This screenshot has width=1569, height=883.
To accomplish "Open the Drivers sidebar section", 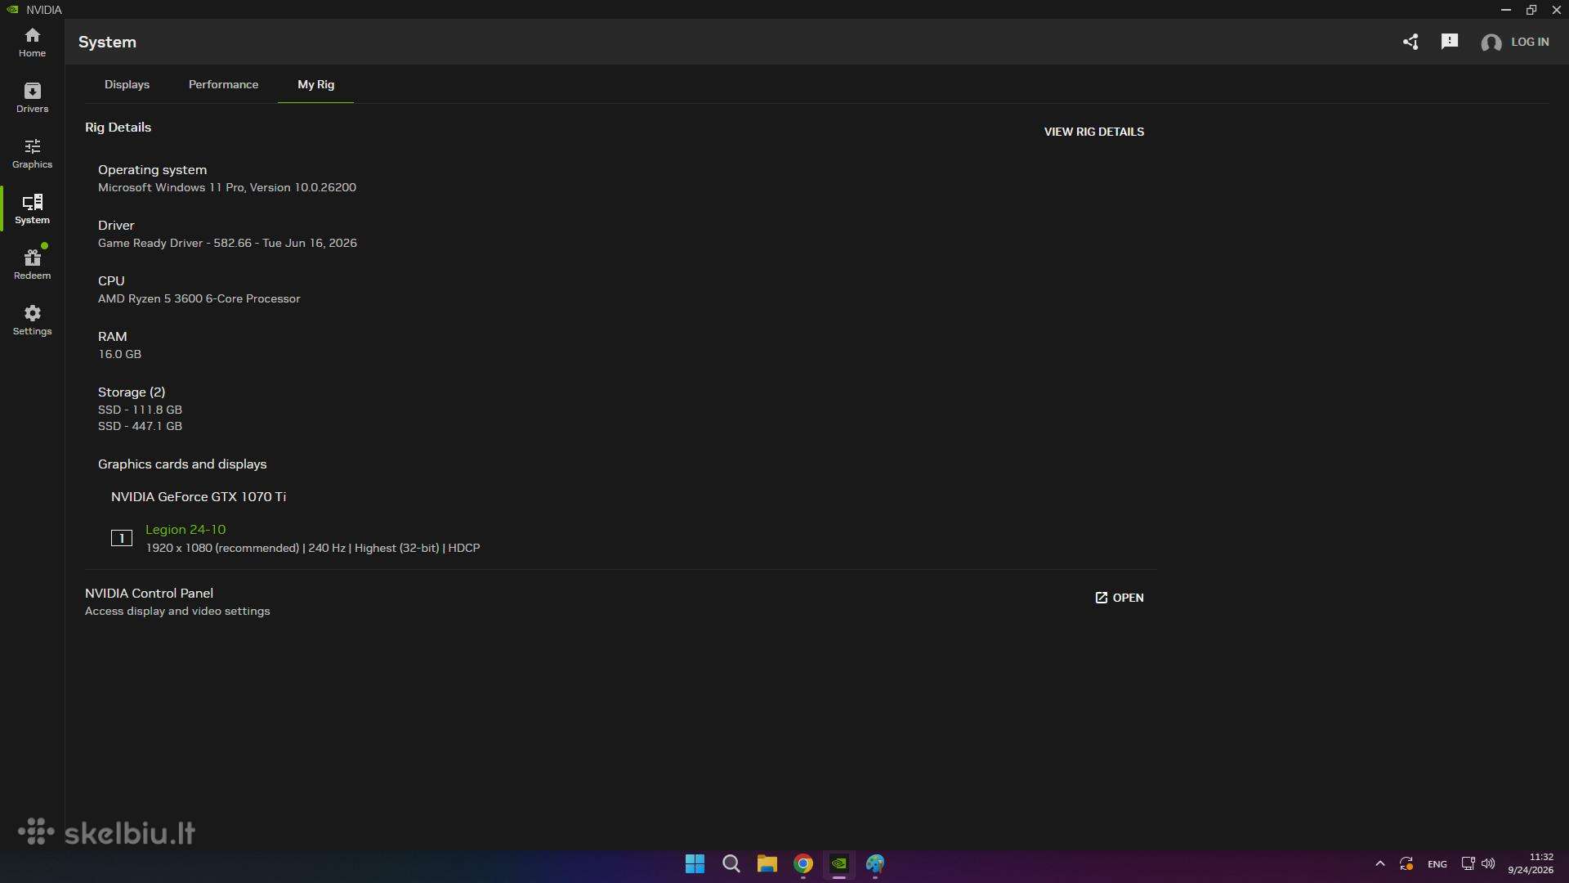I will point(32,98).
